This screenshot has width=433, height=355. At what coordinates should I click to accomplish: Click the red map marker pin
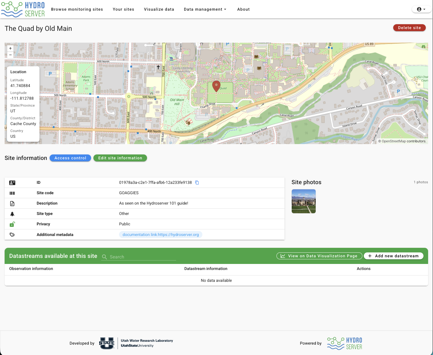tap(216, 86)
